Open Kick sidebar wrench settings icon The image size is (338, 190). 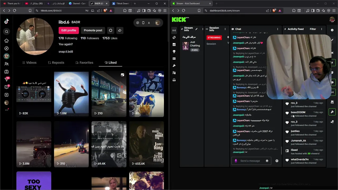[174, 65]
